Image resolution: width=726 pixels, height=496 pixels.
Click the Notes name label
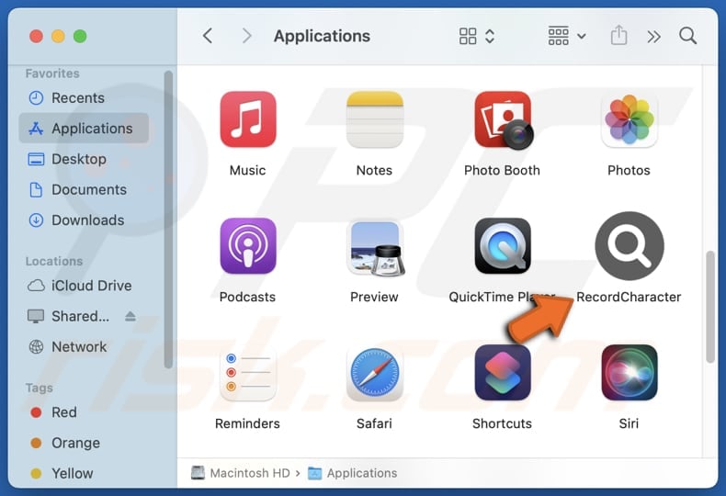[374, 170]
